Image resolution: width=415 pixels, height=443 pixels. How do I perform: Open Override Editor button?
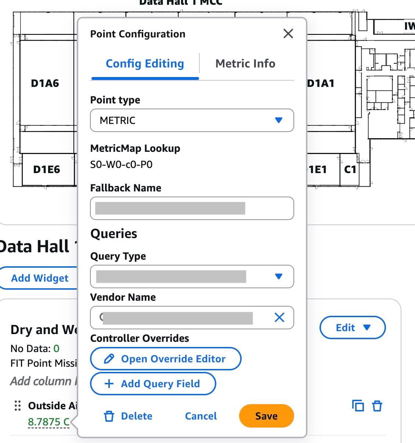tap(166, 359)
